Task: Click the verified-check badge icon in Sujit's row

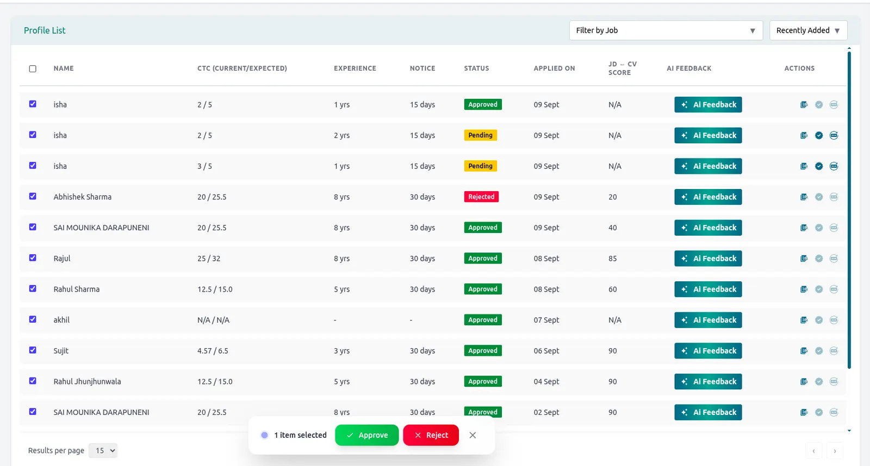Action: click(819, 351)
